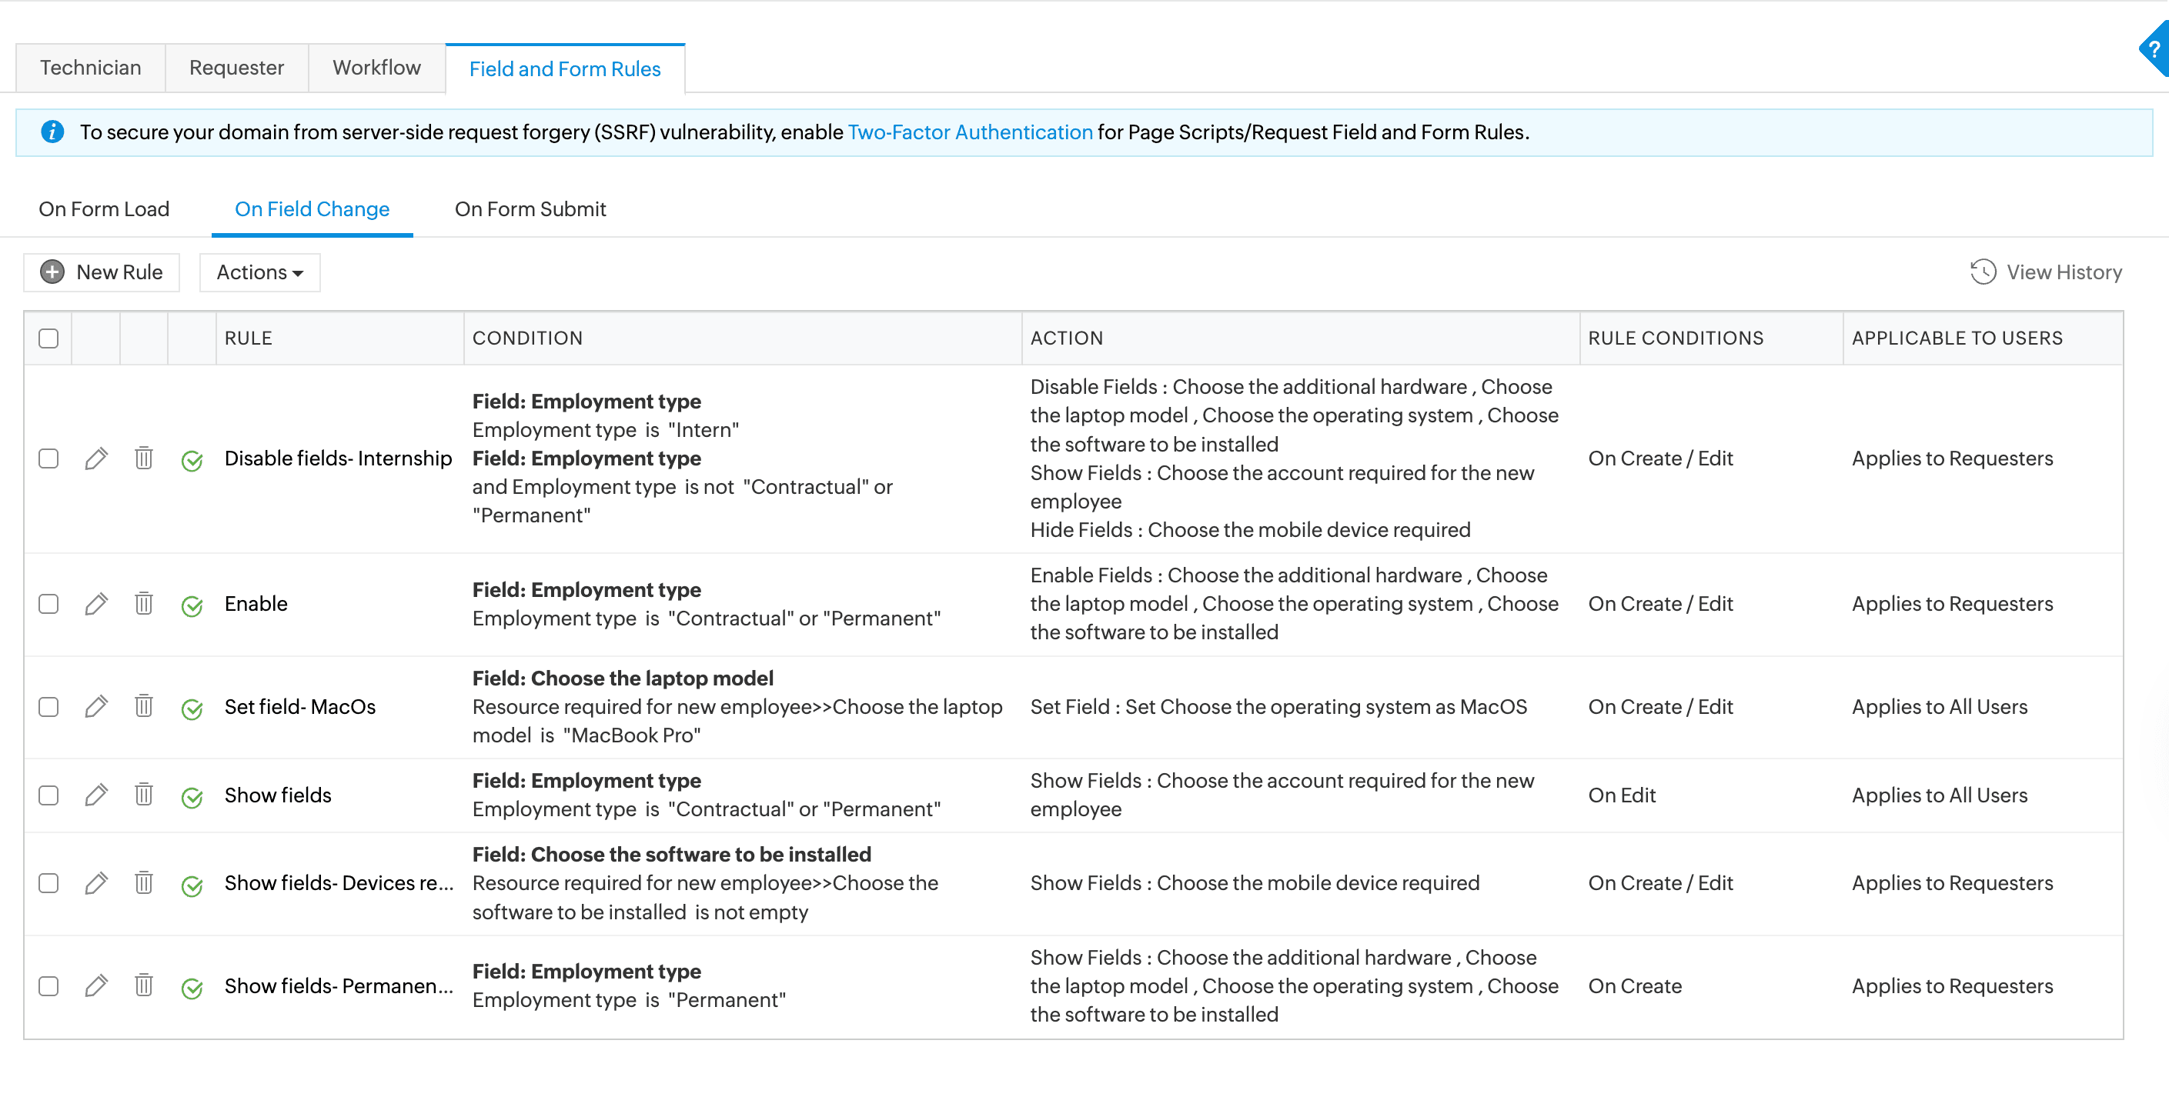Toggle status of Disable fields- Internship rule
The height and width of the screenshot is (1117, 2169).
(x=192, y=461)
